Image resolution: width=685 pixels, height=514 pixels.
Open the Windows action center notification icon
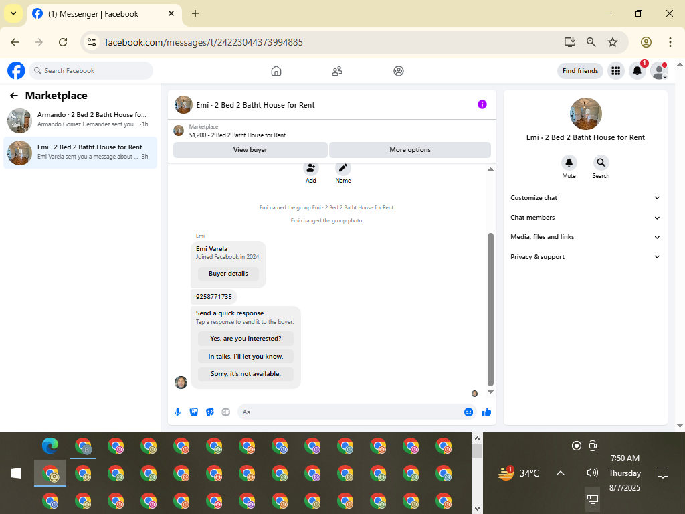click(663, 473)
